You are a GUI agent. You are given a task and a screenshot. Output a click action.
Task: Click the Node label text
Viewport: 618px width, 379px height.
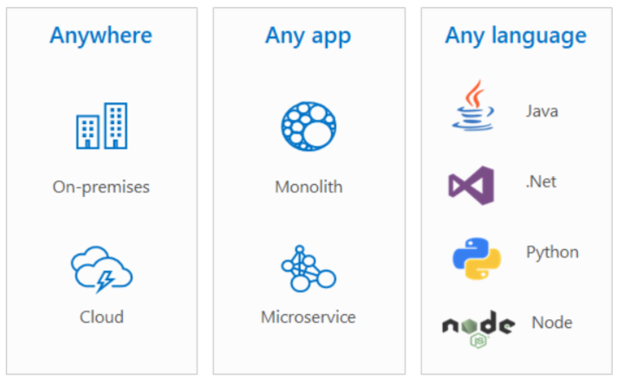click(552, 323)
